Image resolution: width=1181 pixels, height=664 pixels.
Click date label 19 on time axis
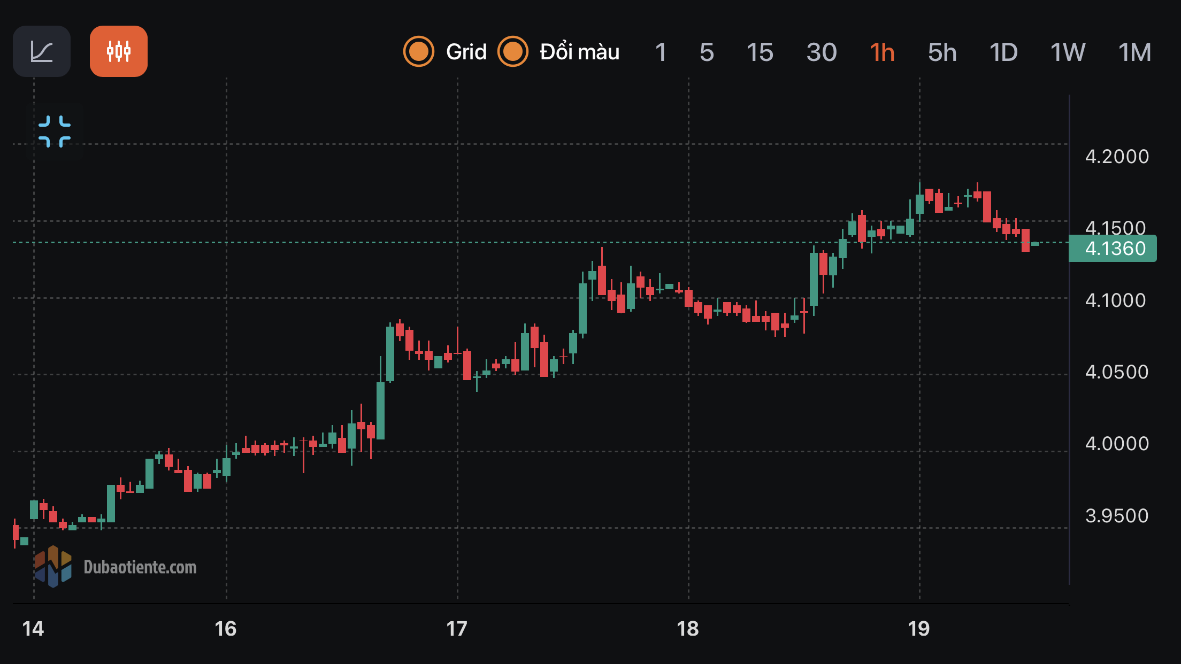click(918, 629)
